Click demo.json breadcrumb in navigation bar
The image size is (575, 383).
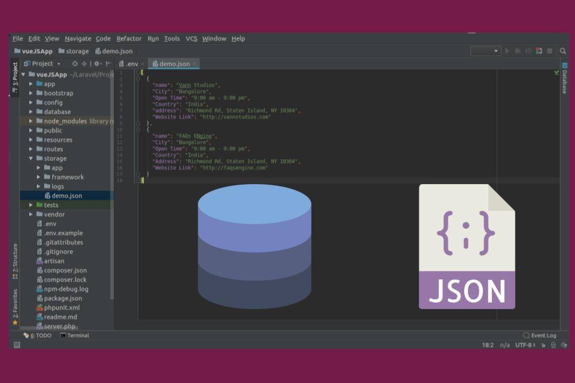click(114, 51)
